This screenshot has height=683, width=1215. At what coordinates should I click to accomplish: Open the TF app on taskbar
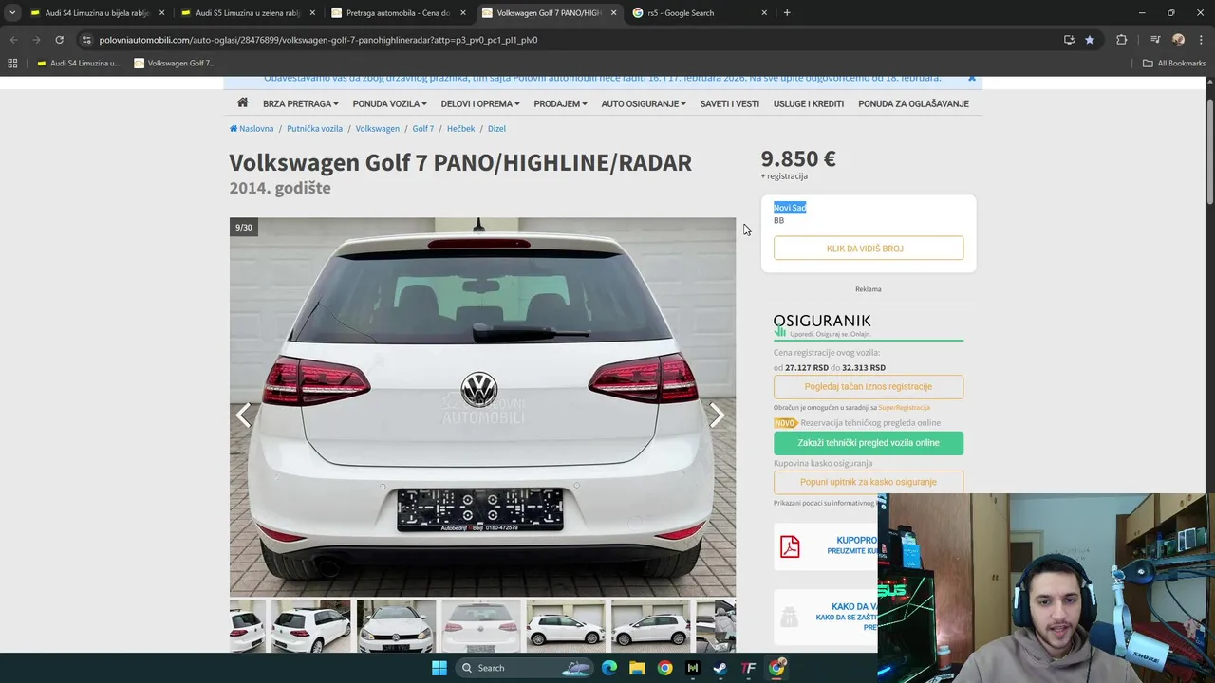coord(748,668)
